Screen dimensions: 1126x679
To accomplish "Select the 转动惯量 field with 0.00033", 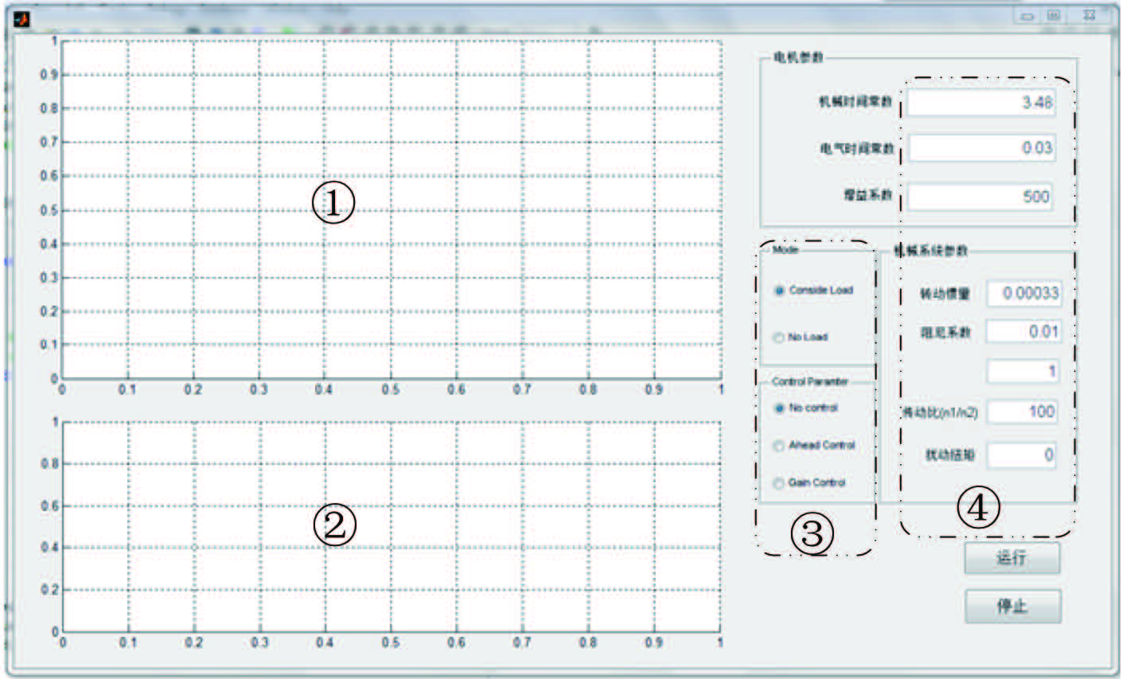I will (x=1023, y=294).
